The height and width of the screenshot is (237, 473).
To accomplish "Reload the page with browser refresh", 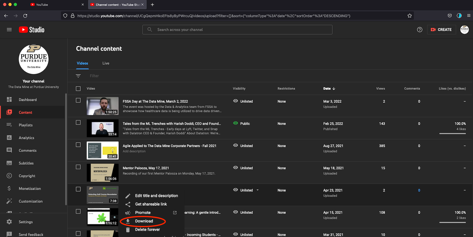I will point(25,16).
